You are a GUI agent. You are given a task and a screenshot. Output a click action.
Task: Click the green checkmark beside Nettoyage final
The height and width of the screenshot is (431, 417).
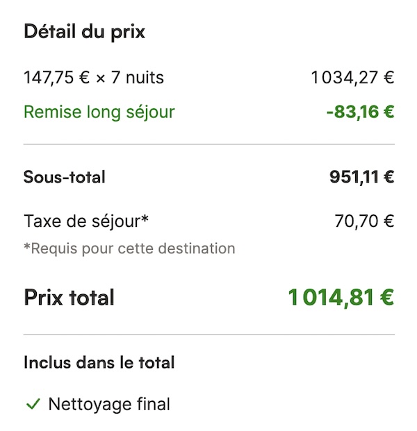point(33,404)
